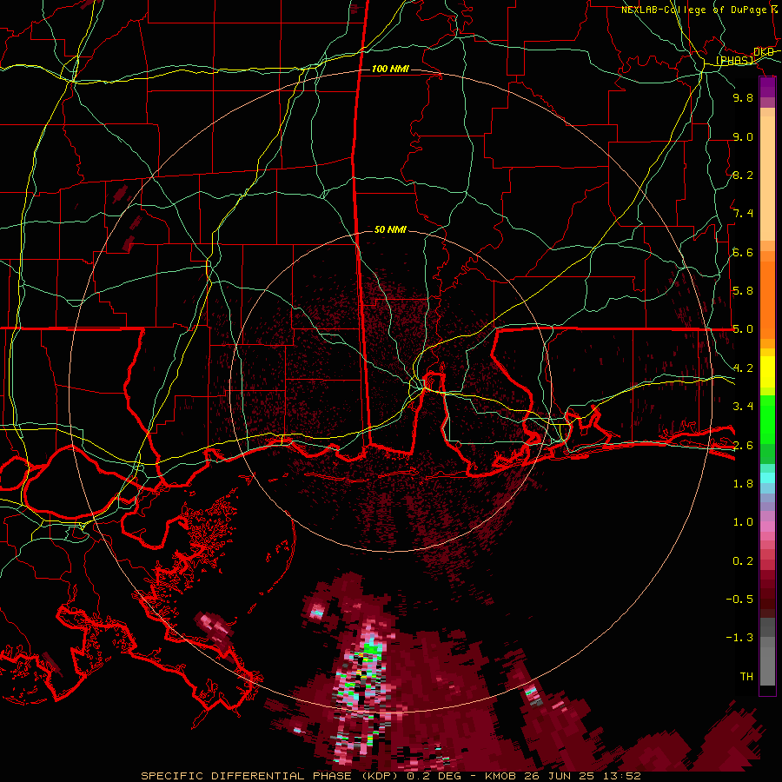
Task: Pick the dark orange segment of color bar
Action: pyautogui.click(x=767, y=300)
